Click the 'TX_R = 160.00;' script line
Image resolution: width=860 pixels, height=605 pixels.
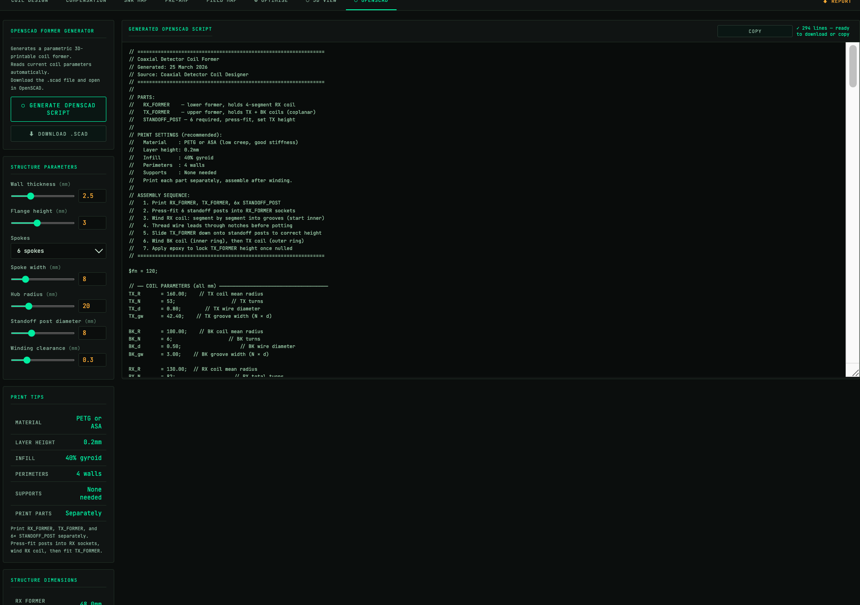196,294
